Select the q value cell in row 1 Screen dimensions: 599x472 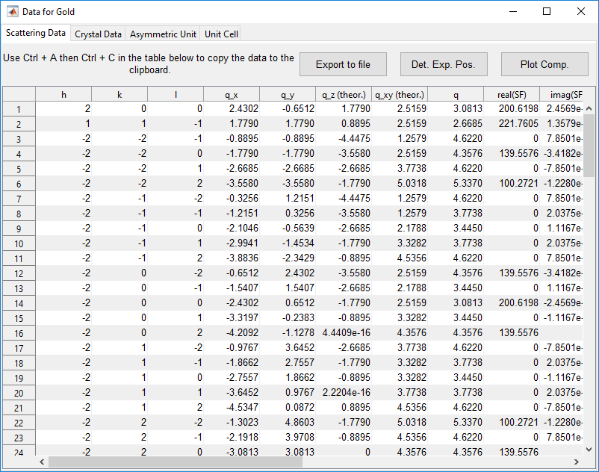click(456, 109)
